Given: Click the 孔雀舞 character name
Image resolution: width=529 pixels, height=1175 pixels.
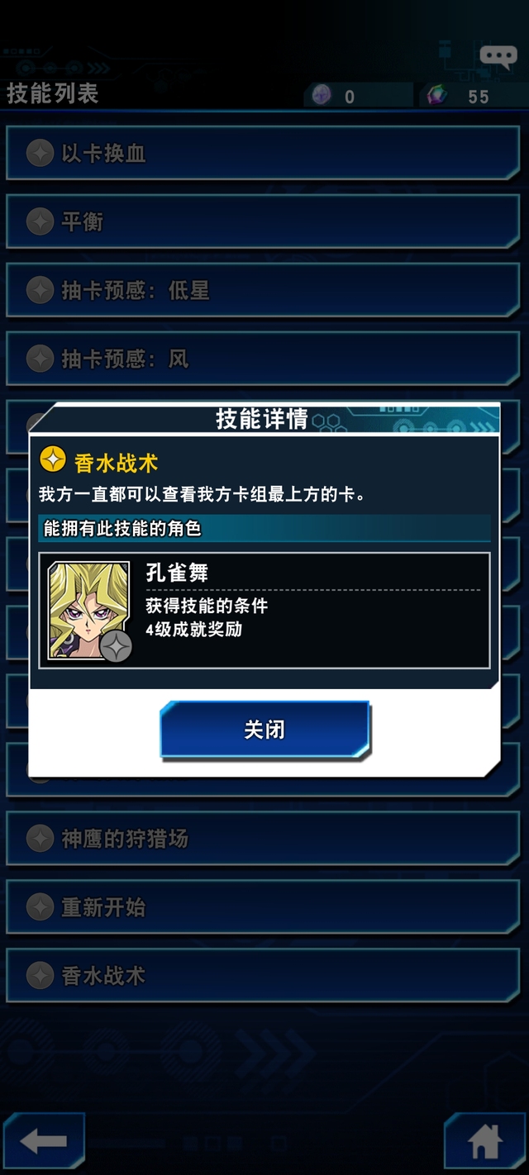Looking at the screenshot, I should pos(177,573).
